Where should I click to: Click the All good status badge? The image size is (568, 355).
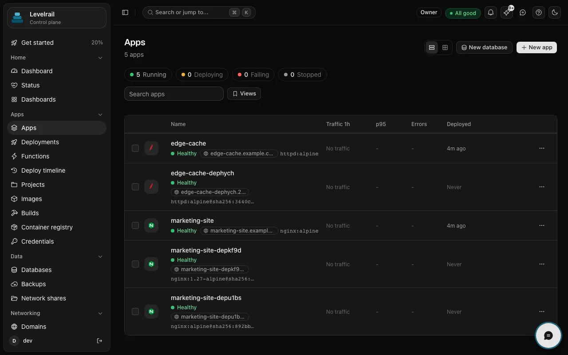[x=463, y=13]
